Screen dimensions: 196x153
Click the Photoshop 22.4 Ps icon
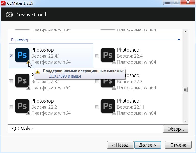pyautogui.click(x=108, y=55)
